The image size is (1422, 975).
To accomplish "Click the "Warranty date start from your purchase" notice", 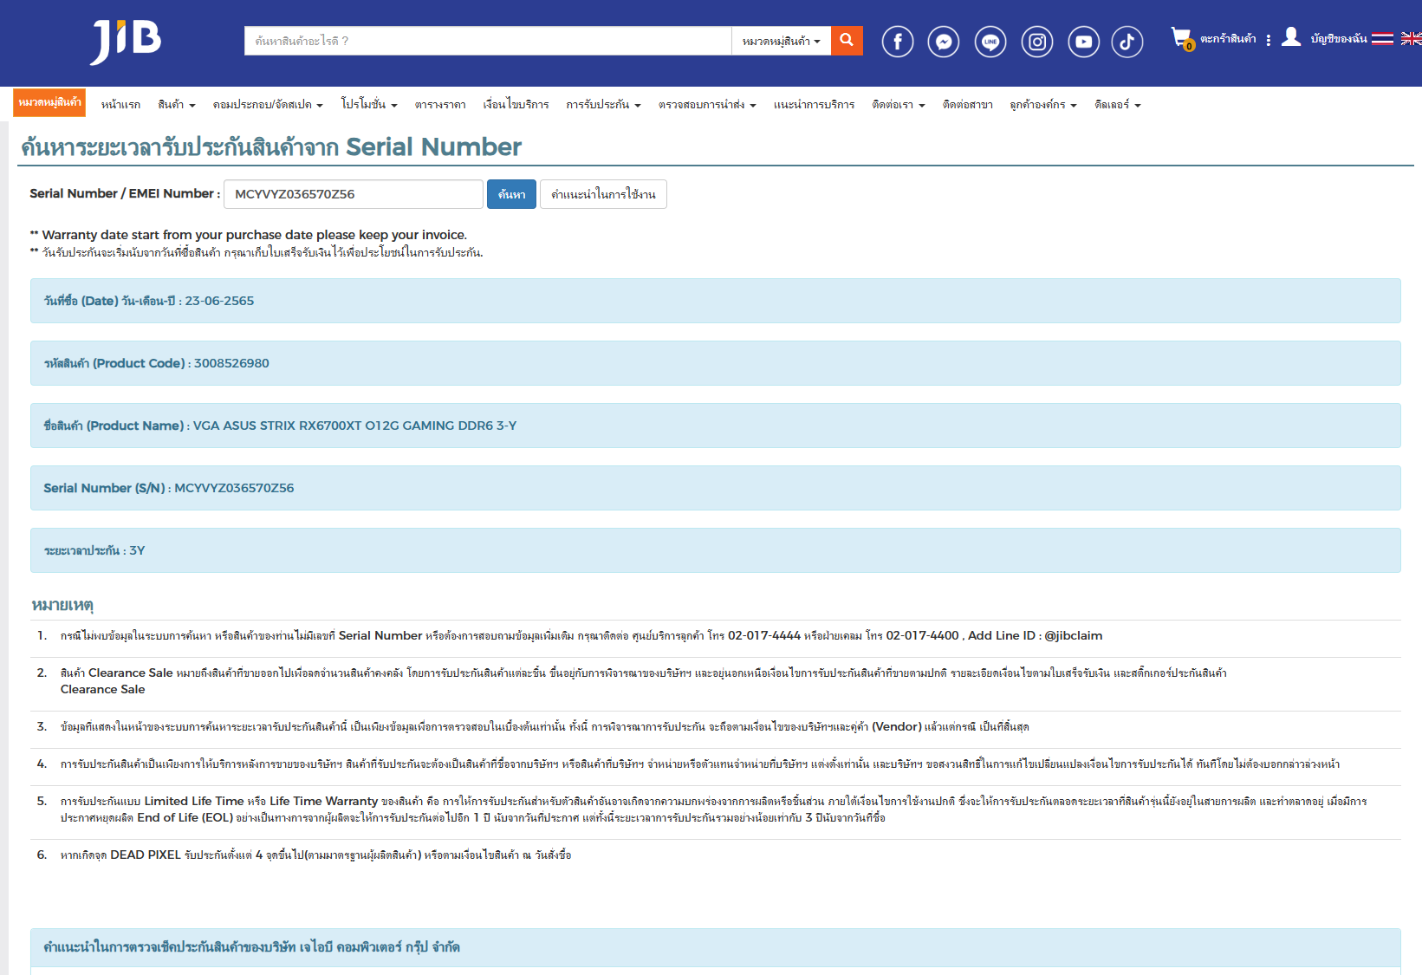I will tap(249, 235).
